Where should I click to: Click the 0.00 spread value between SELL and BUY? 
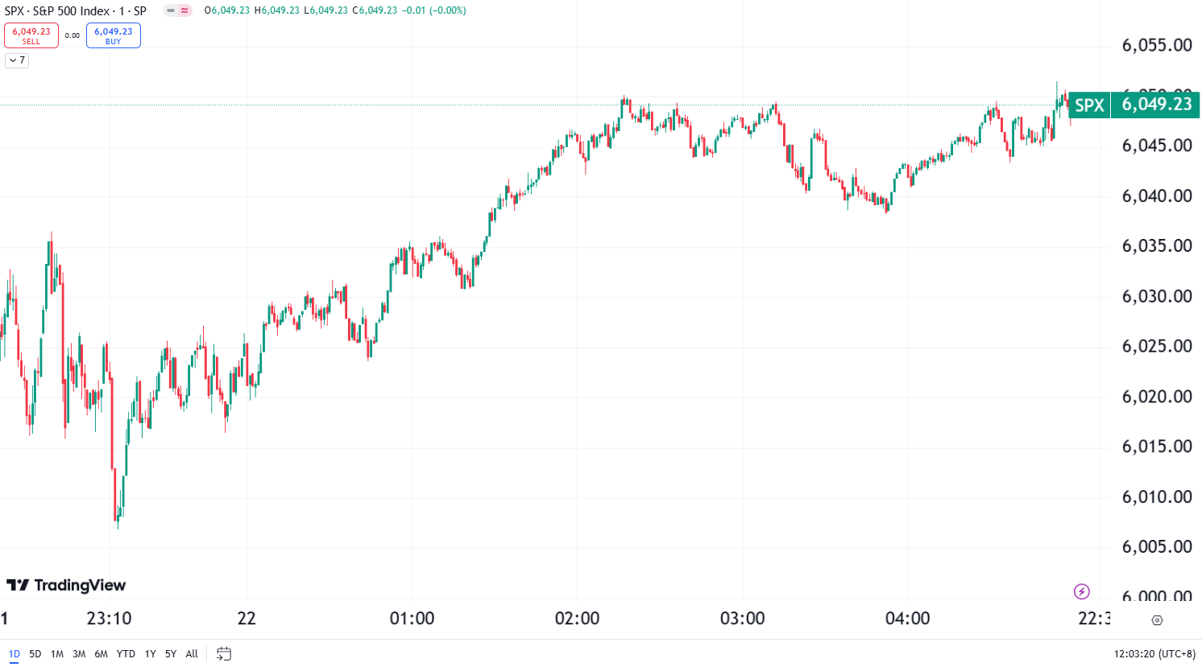point(73,35)
